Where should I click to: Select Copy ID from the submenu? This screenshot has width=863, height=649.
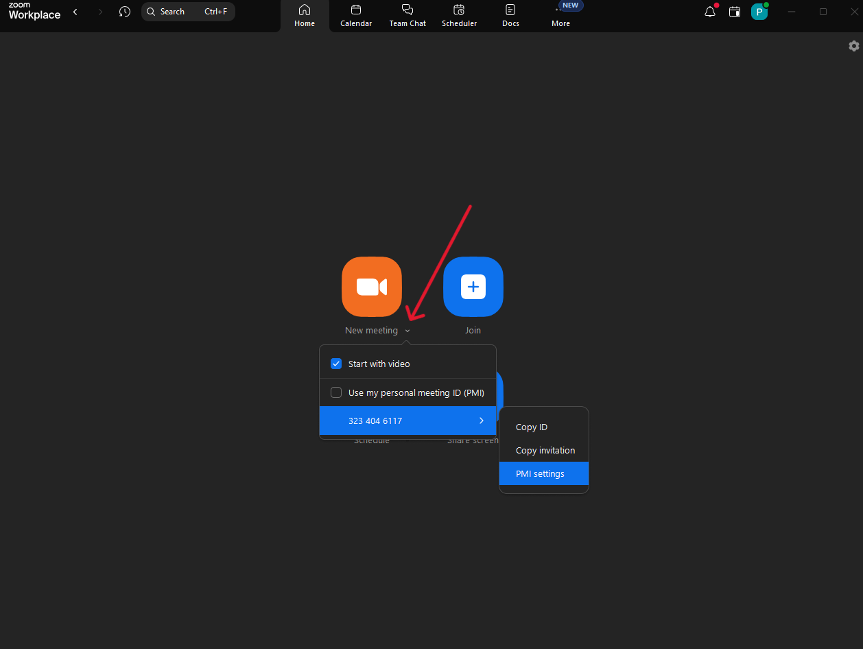(544, 427)
